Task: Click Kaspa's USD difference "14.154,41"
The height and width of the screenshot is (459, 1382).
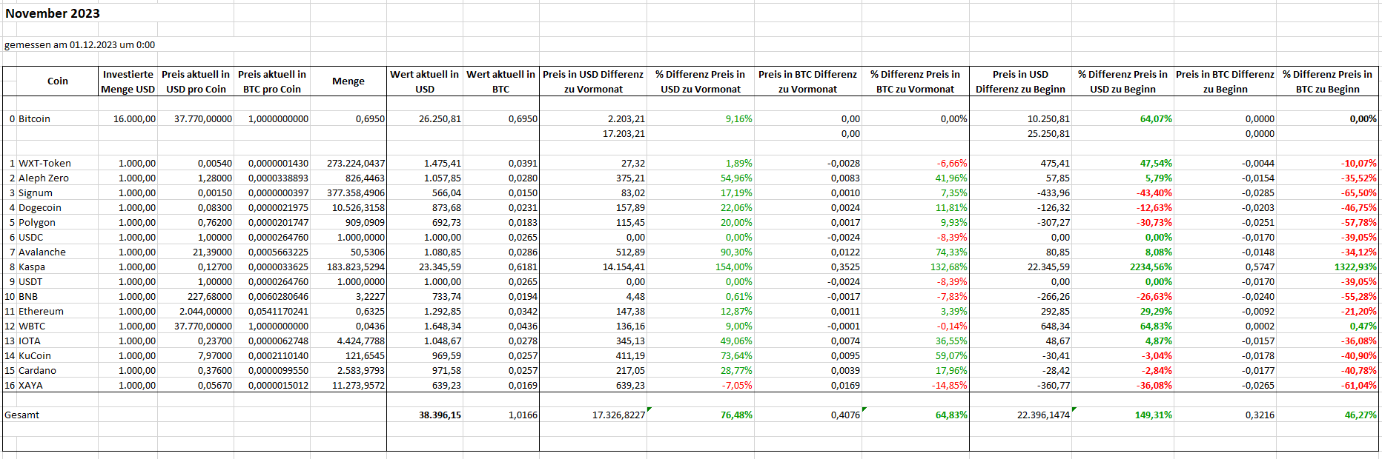Action: coord(624,267)
